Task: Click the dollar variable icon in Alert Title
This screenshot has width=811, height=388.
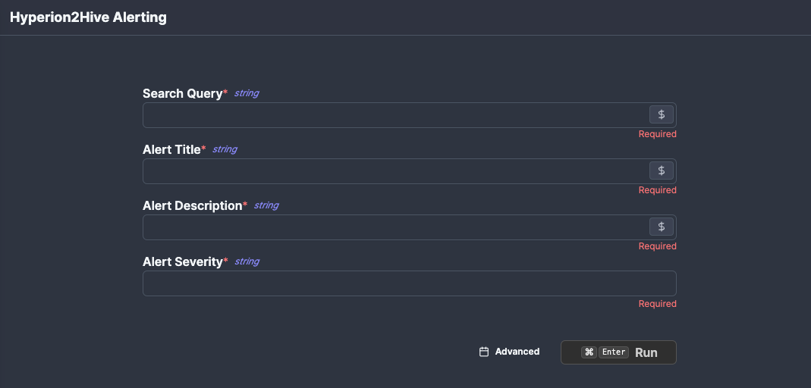Action: (661, 171)
